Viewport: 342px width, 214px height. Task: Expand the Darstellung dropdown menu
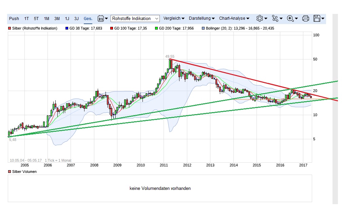(x=202, y=18)
